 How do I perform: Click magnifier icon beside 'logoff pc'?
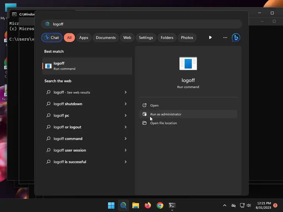click(x=48, y=115)
